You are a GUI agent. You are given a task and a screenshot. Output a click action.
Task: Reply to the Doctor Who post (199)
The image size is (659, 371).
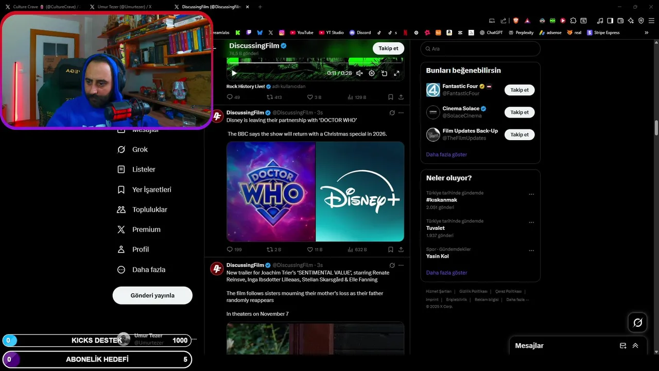point(234,249)
